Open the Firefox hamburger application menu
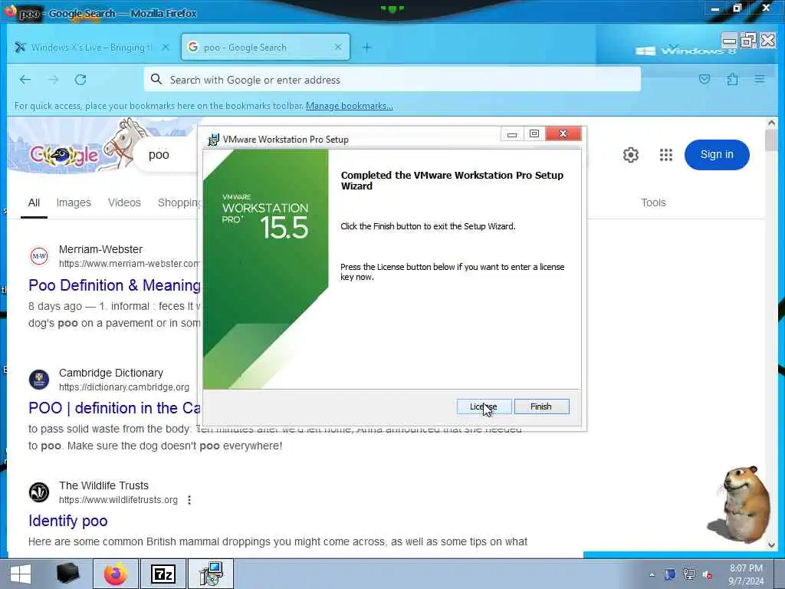This screenshot has height=589, width=785. [x=760, y=79]
